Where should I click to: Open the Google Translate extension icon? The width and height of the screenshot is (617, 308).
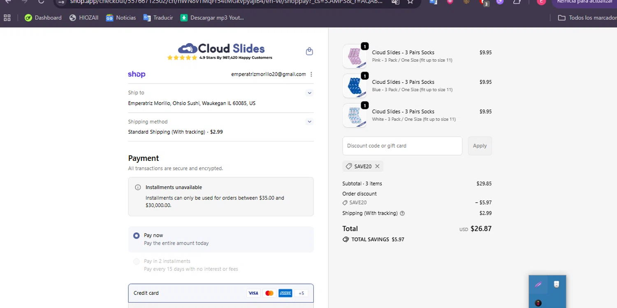(x=433, y=2)
